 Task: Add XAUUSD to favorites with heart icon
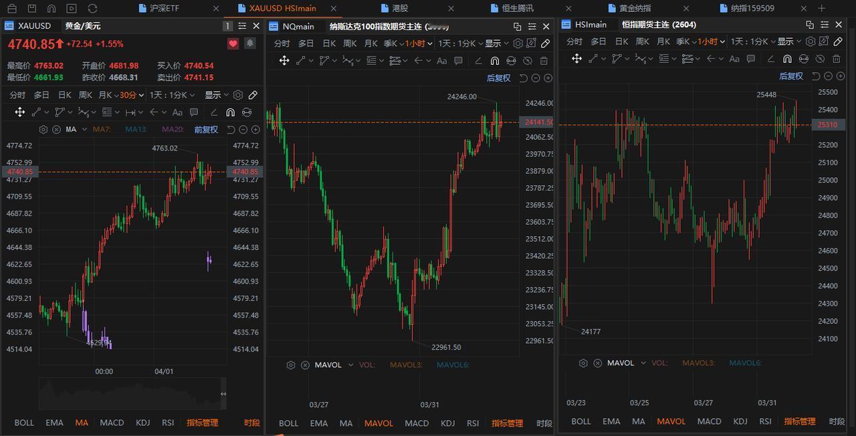click(x=233, y=43)
